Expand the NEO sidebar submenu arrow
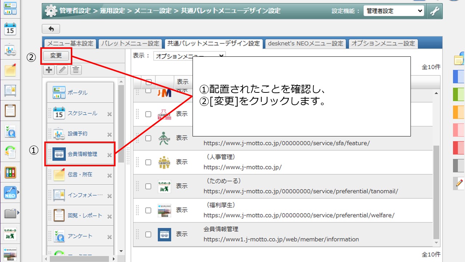Image resolution: width=465 pixels, height=262 pixels. pyautogui.click(x=18, y=192)
